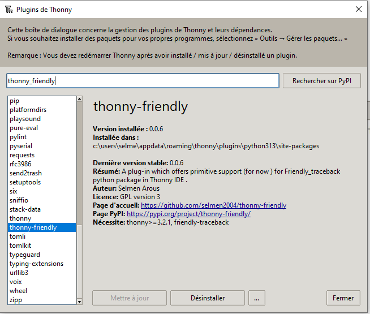Select 'typing-extensions' in the package list
The width and height of the screenshot is (370, 314).
tap(42, 264)
